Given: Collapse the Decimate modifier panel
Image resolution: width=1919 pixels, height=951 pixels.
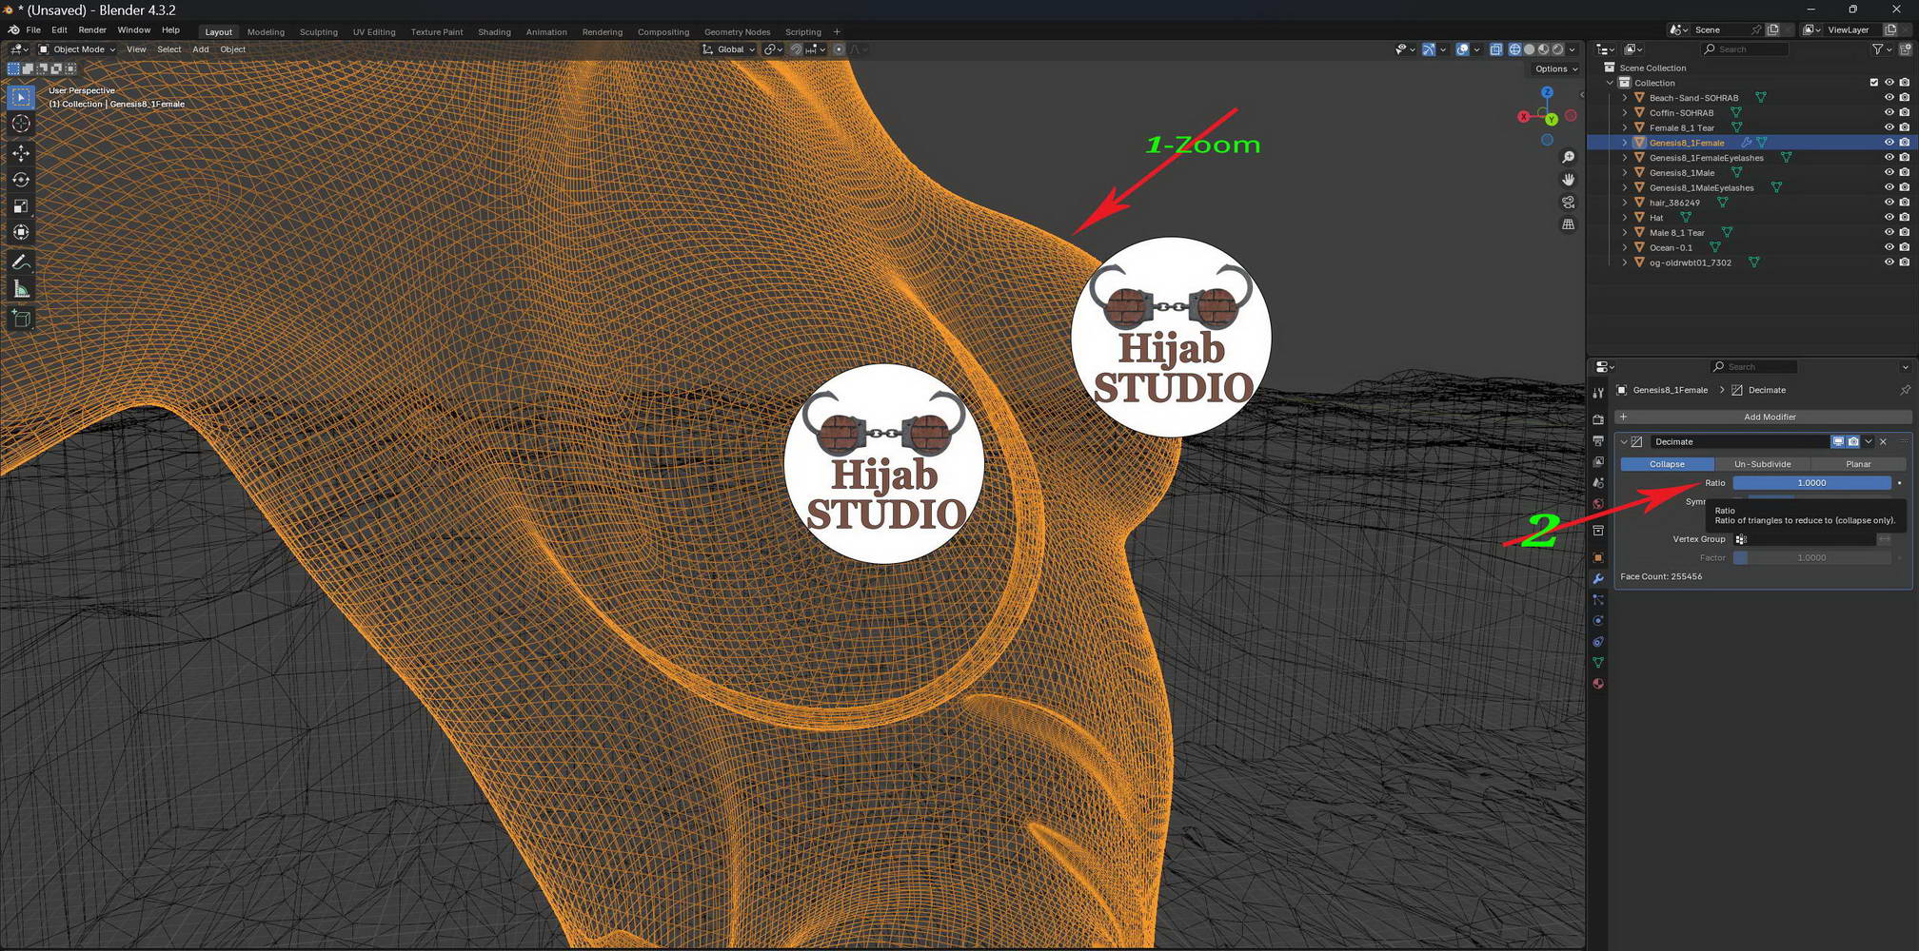Looking at the screenshot, I should 1625,441.
